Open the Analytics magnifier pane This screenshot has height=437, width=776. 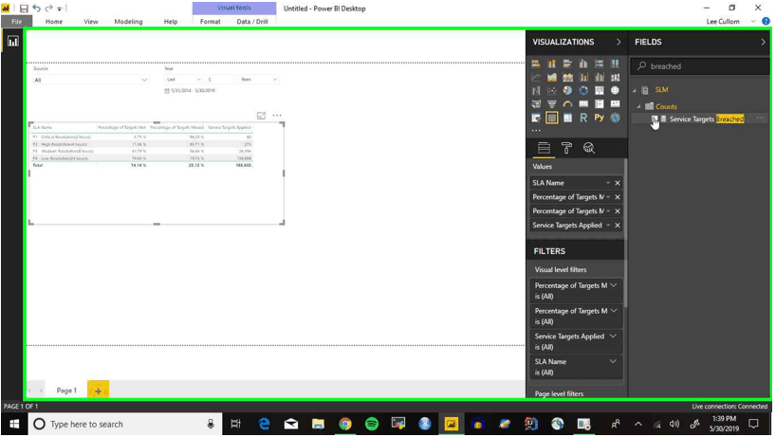coord(589,148)
